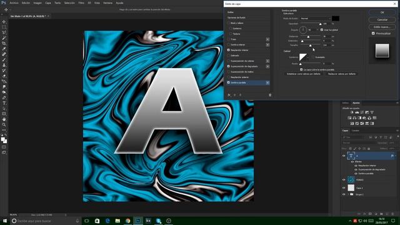Select the Magic Wand tool
400x225 pixels.
(4, 37)
